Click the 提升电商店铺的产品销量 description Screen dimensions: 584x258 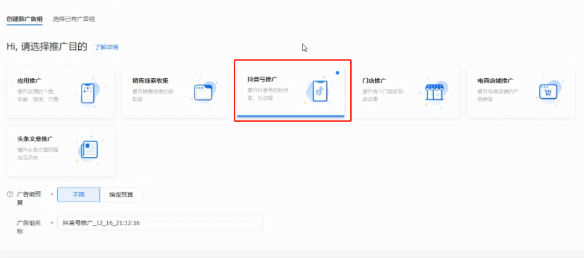[x=498, y=95]
